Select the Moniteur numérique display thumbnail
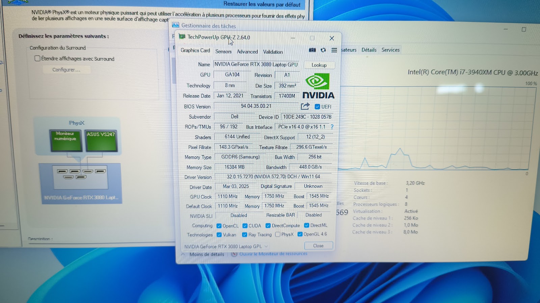 65,140
